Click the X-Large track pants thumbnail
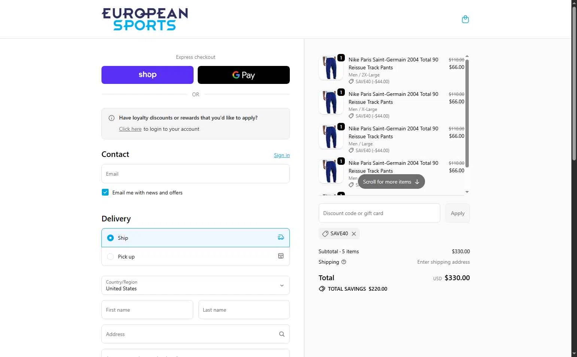 (331, 102)
